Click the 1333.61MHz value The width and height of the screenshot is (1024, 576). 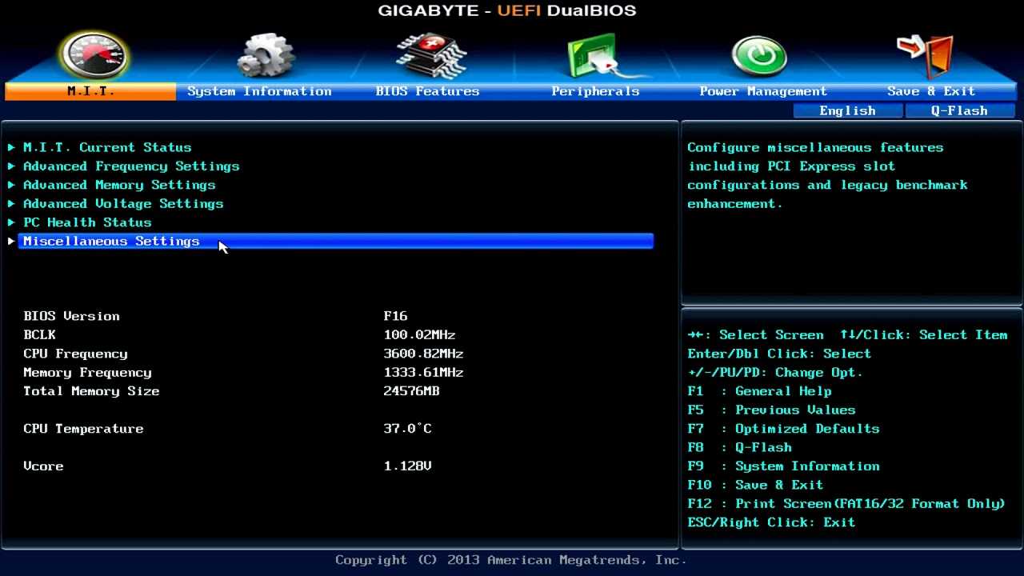click(x=423, y=373)
